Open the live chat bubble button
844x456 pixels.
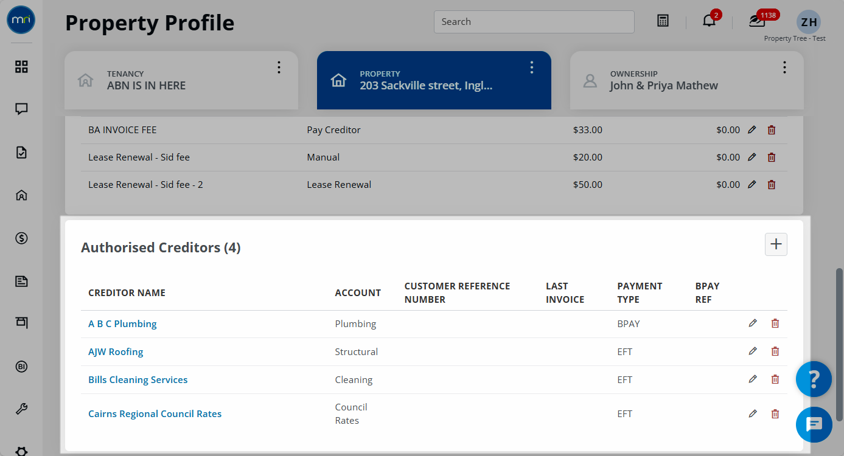814,424
